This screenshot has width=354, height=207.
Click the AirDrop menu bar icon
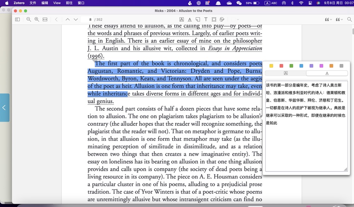284,3
